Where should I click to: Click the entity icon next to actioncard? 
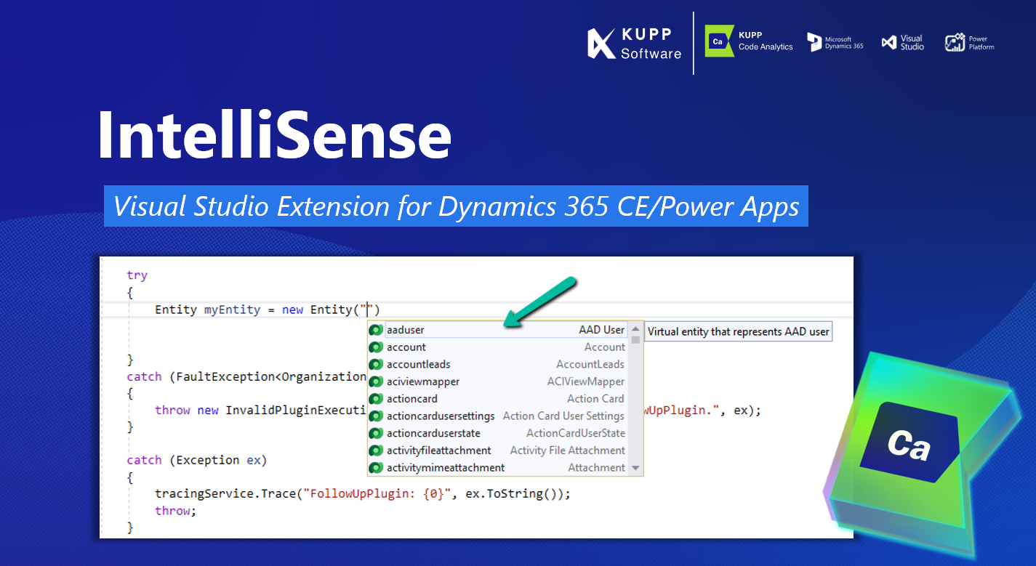pos(376,399)
